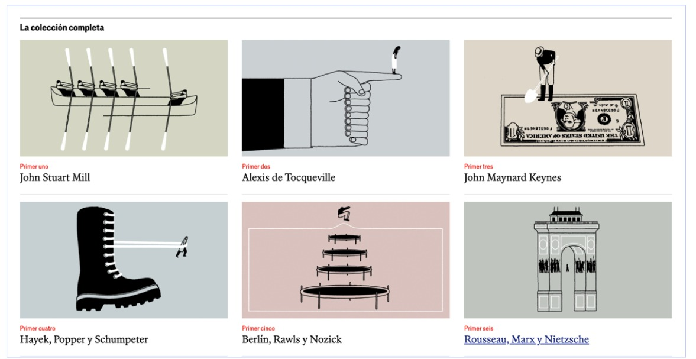Open the John Maynard Keynes title link
This screenshot has width=696, height=359.
tap(513, 177)
